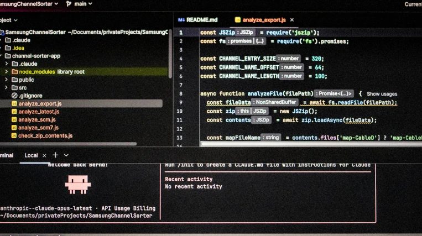Click the Show usages inlay link
The image size is (422, 236).
click(382, 94)
